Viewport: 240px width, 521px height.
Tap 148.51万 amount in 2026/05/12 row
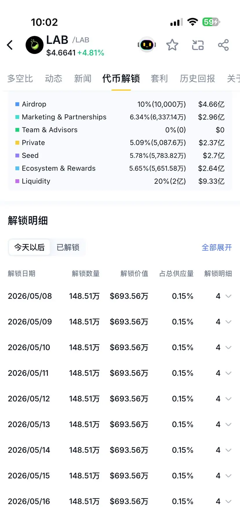coord(84,399)
